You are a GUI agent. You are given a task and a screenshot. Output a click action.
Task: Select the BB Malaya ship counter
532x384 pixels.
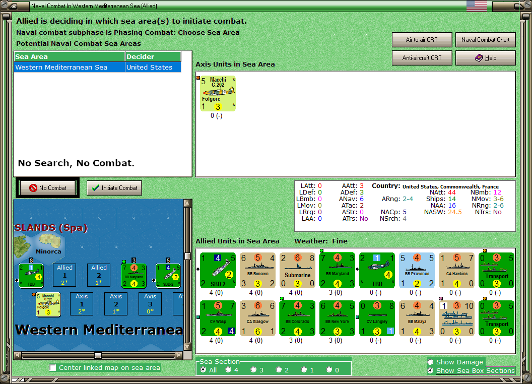pyautogui.click(x=417, y=318)
